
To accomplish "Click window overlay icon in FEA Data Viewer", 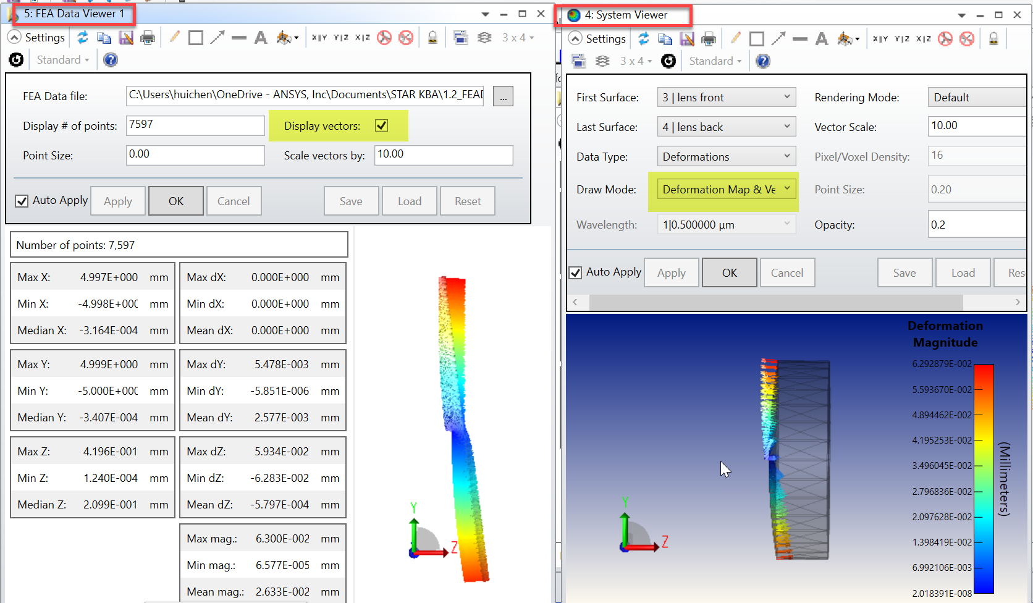I will point(461,38).
